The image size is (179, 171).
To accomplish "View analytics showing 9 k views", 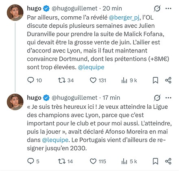I will [124, 80].
